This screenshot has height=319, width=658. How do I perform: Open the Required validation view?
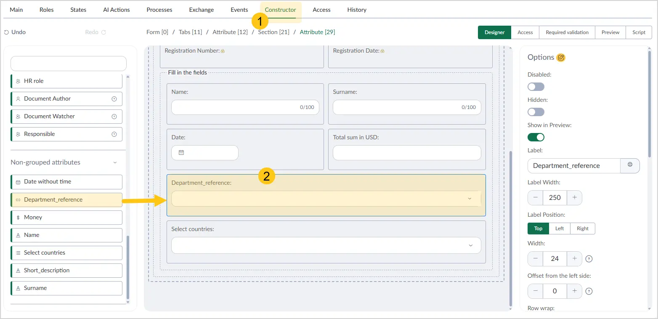[567, 32]
